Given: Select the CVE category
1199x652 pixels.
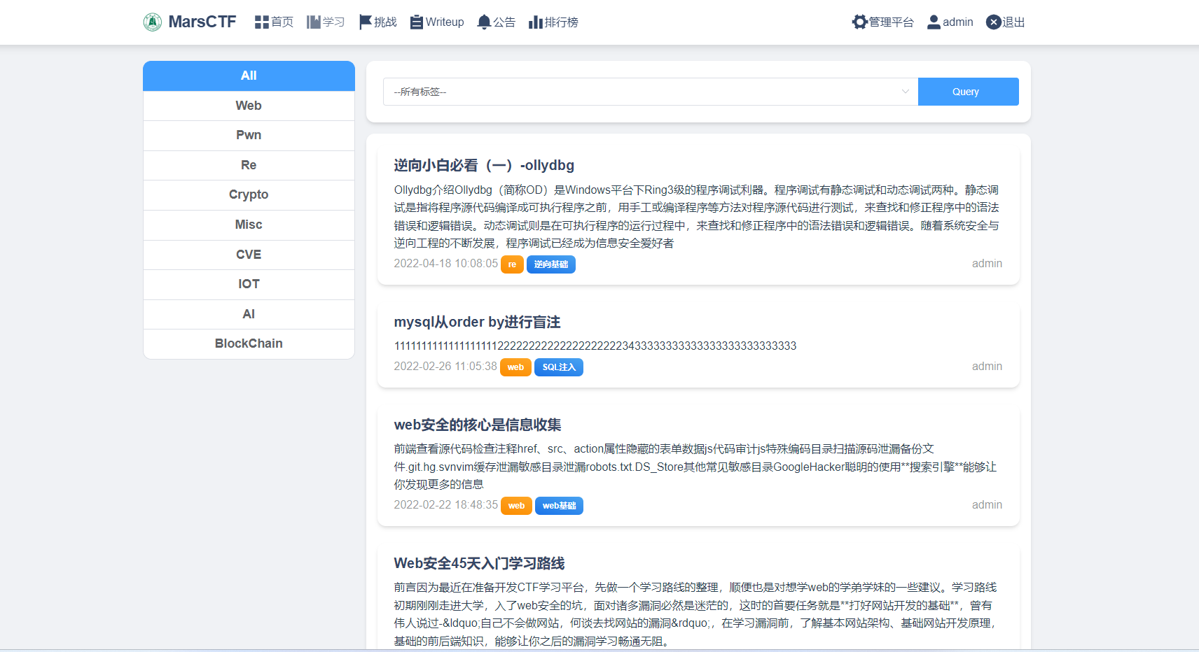Looking at the screenshot, I should [x=249, y=255].
